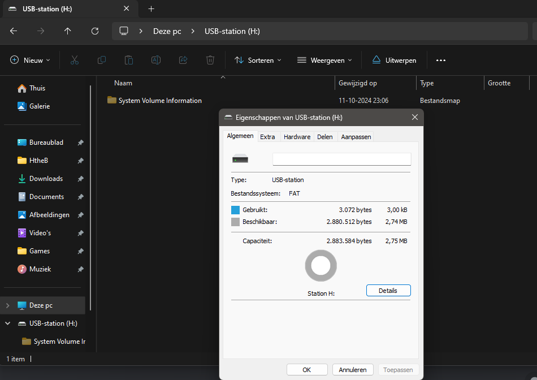Click Deze pc in the breadcrumb

(167, 31)
